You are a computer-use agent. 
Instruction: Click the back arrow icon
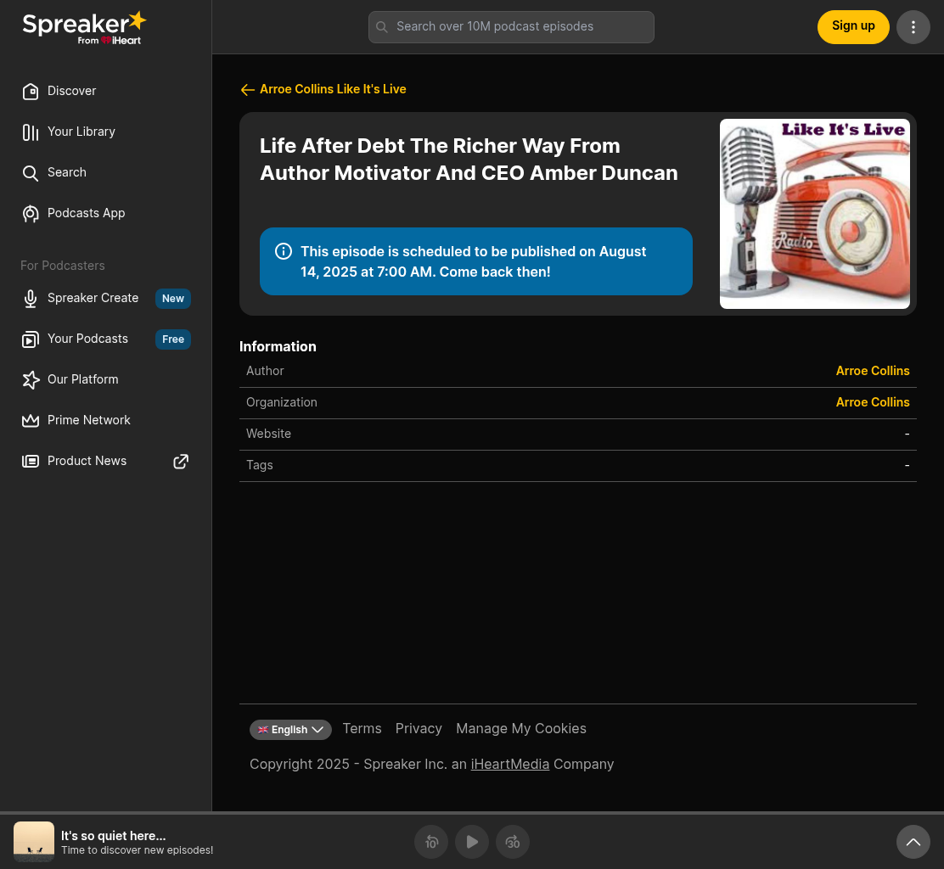(247, 90)
